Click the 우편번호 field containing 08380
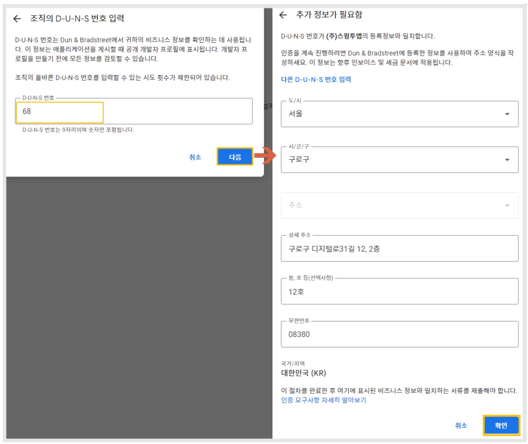The width and height of the screenshot is (528, 444). (399, 334)
